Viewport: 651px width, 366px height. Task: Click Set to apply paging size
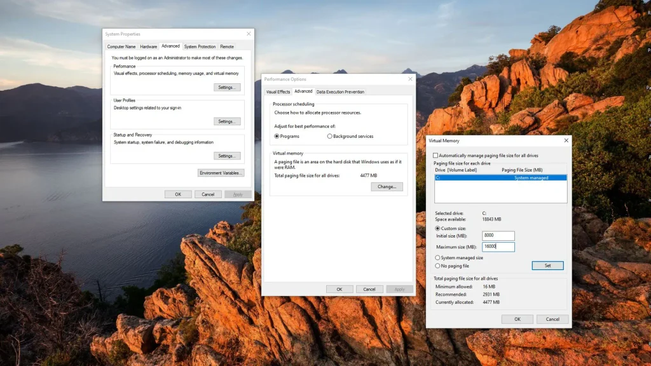(547, 266)
